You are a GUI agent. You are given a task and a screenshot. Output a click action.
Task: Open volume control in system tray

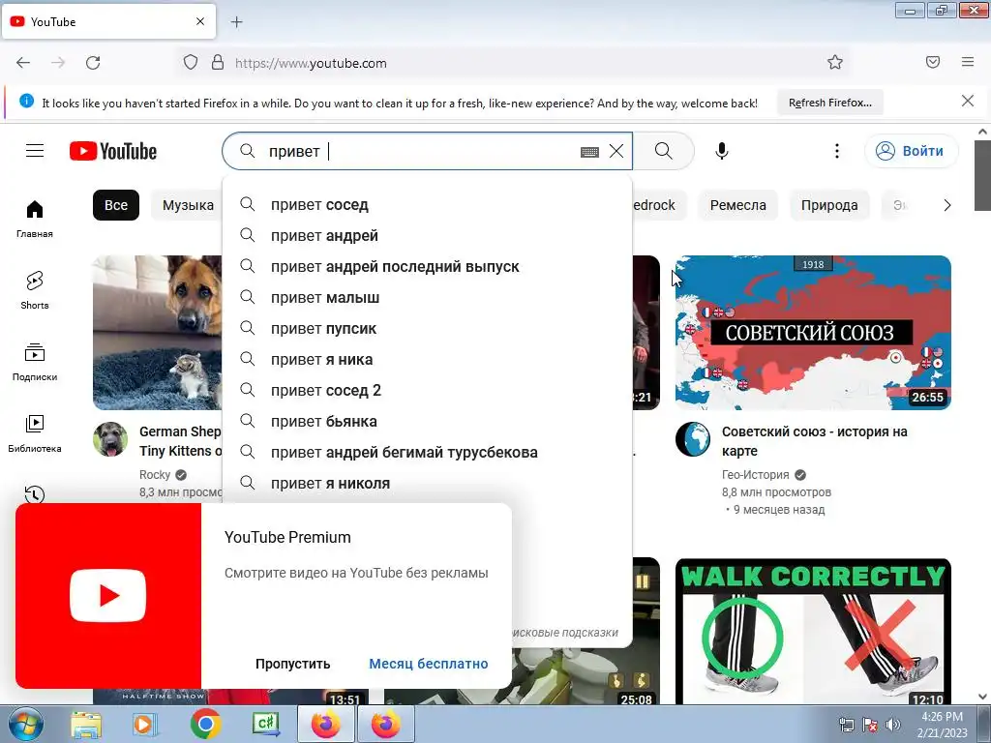[x=893, y=725]
